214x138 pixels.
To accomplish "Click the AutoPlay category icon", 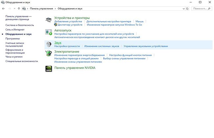I will pos(49,32).
